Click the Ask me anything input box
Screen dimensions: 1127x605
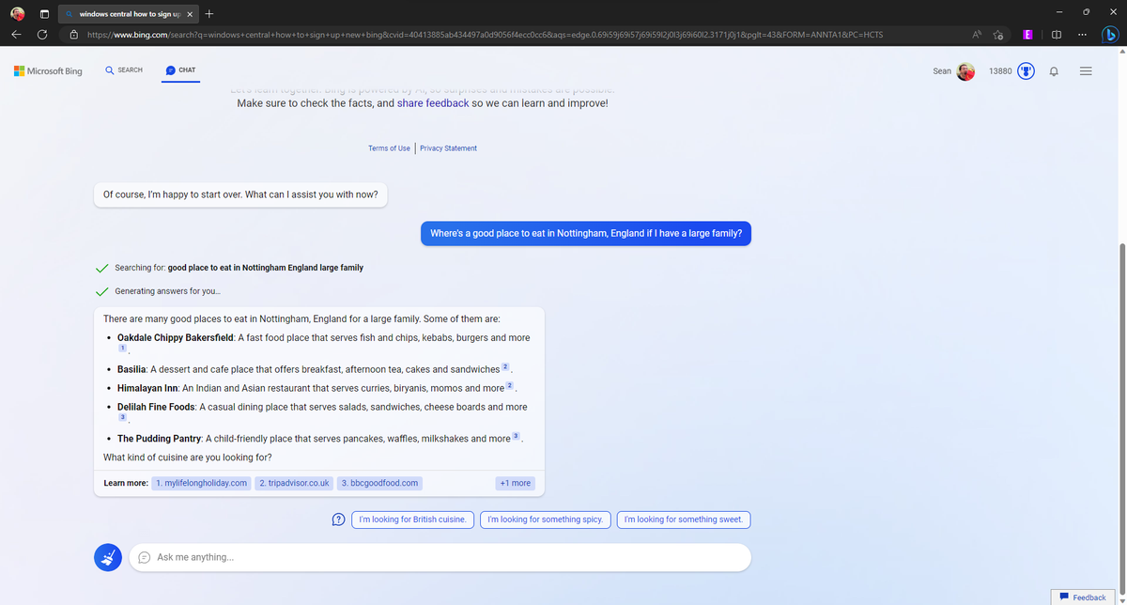[440, 557]
